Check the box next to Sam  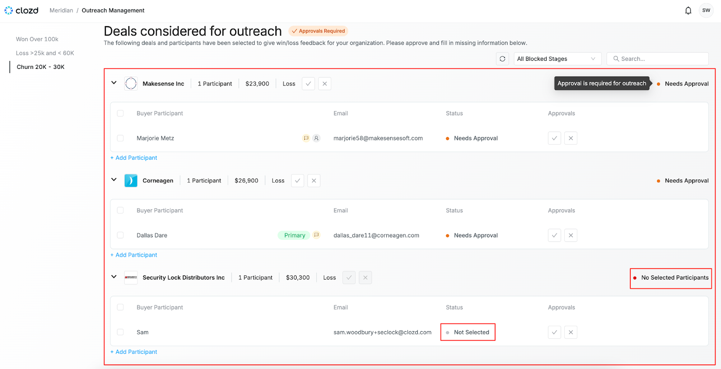coord(120,332)
